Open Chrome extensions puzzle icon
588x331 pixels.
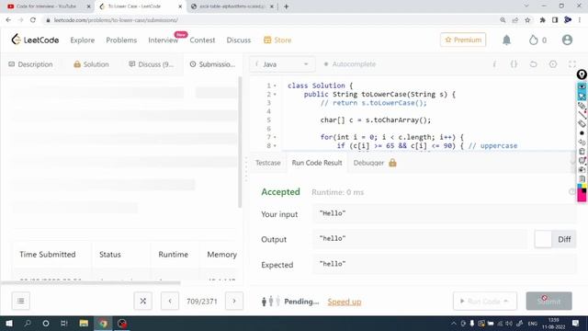coord(542,20)
